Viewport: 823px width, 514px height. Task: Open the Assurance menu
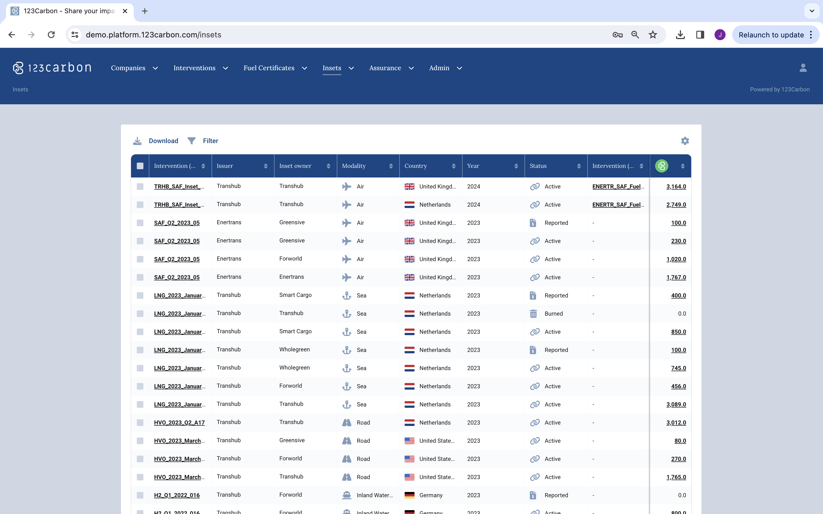(x=385, y=68)
